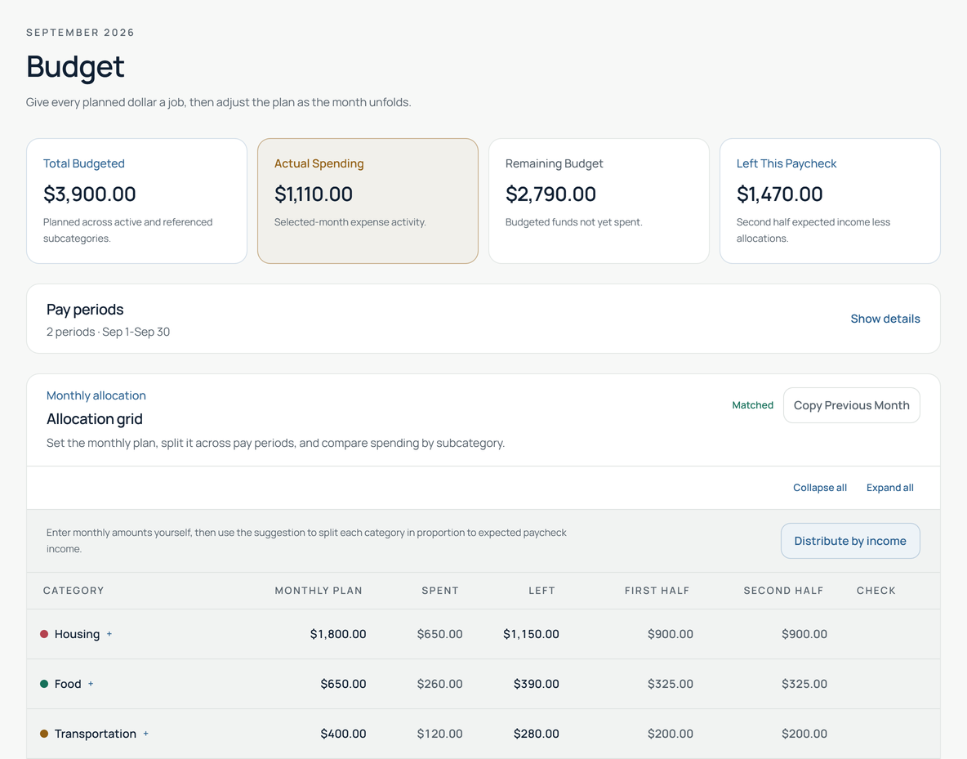
Task: Click the Housing category name
Action: tap(77, 634)
